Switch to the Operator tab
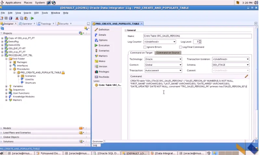Viewport: 260px width, 155px height. click(27, 24)
